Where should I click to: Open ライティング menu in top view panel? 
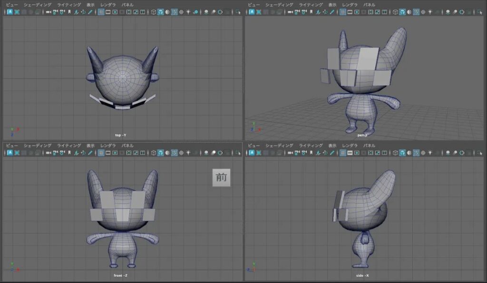point(69,5)
